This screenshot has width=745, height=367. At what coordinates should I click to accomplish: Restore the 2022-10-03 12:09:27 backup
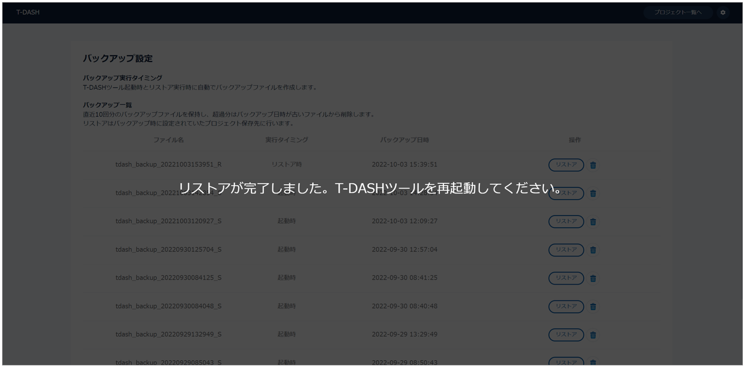(x=566, y=221)
